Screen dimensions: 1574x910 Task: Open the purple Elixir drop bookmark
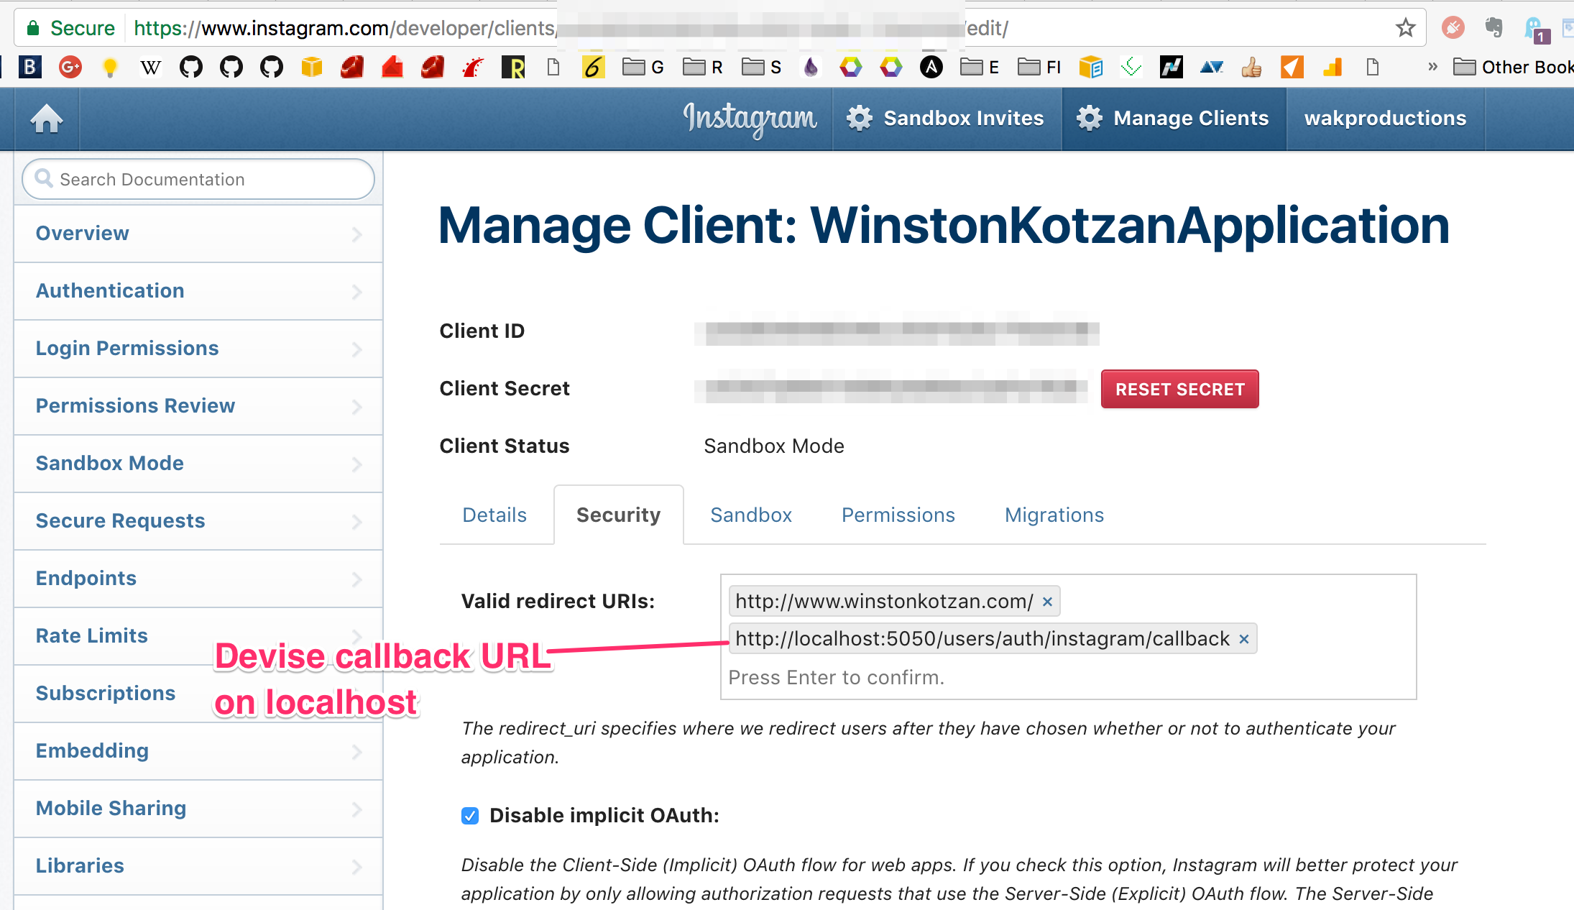tap(811, 68)
